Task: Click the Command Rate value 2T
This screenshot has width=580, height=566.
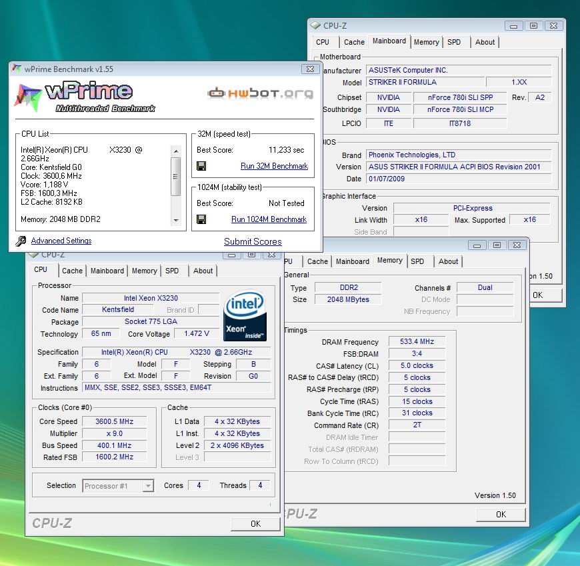Action: click(417, 425)
